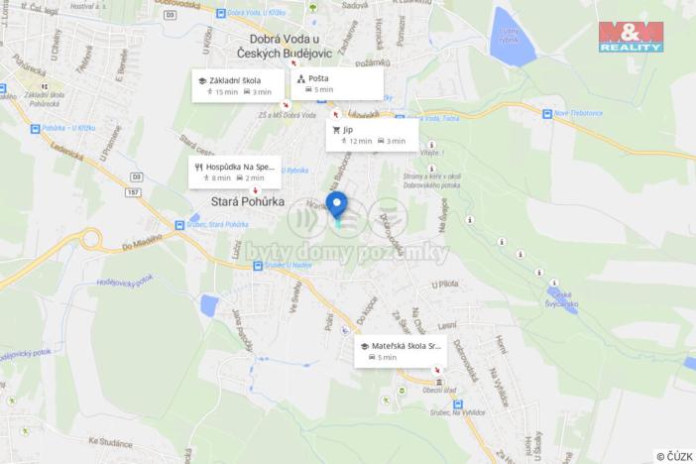Click the Srubec, Na Vyhlídce bus stop icon
This screenshot has width=696, height=464.
click(x=458, y=405)
